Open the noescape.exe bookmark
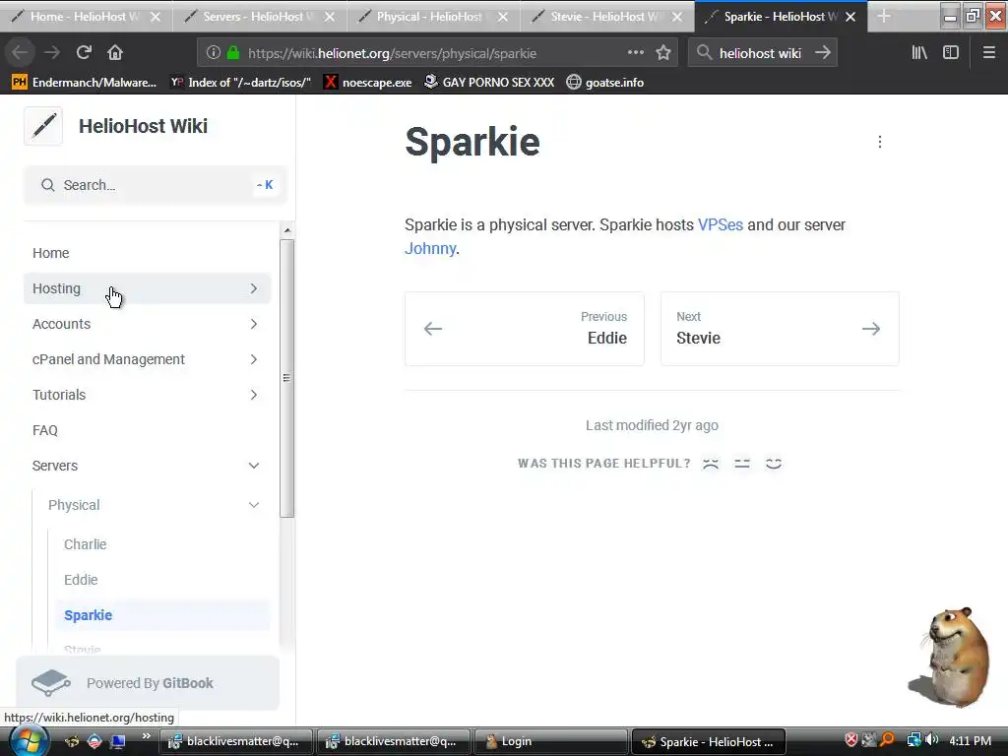 point(368,83)
